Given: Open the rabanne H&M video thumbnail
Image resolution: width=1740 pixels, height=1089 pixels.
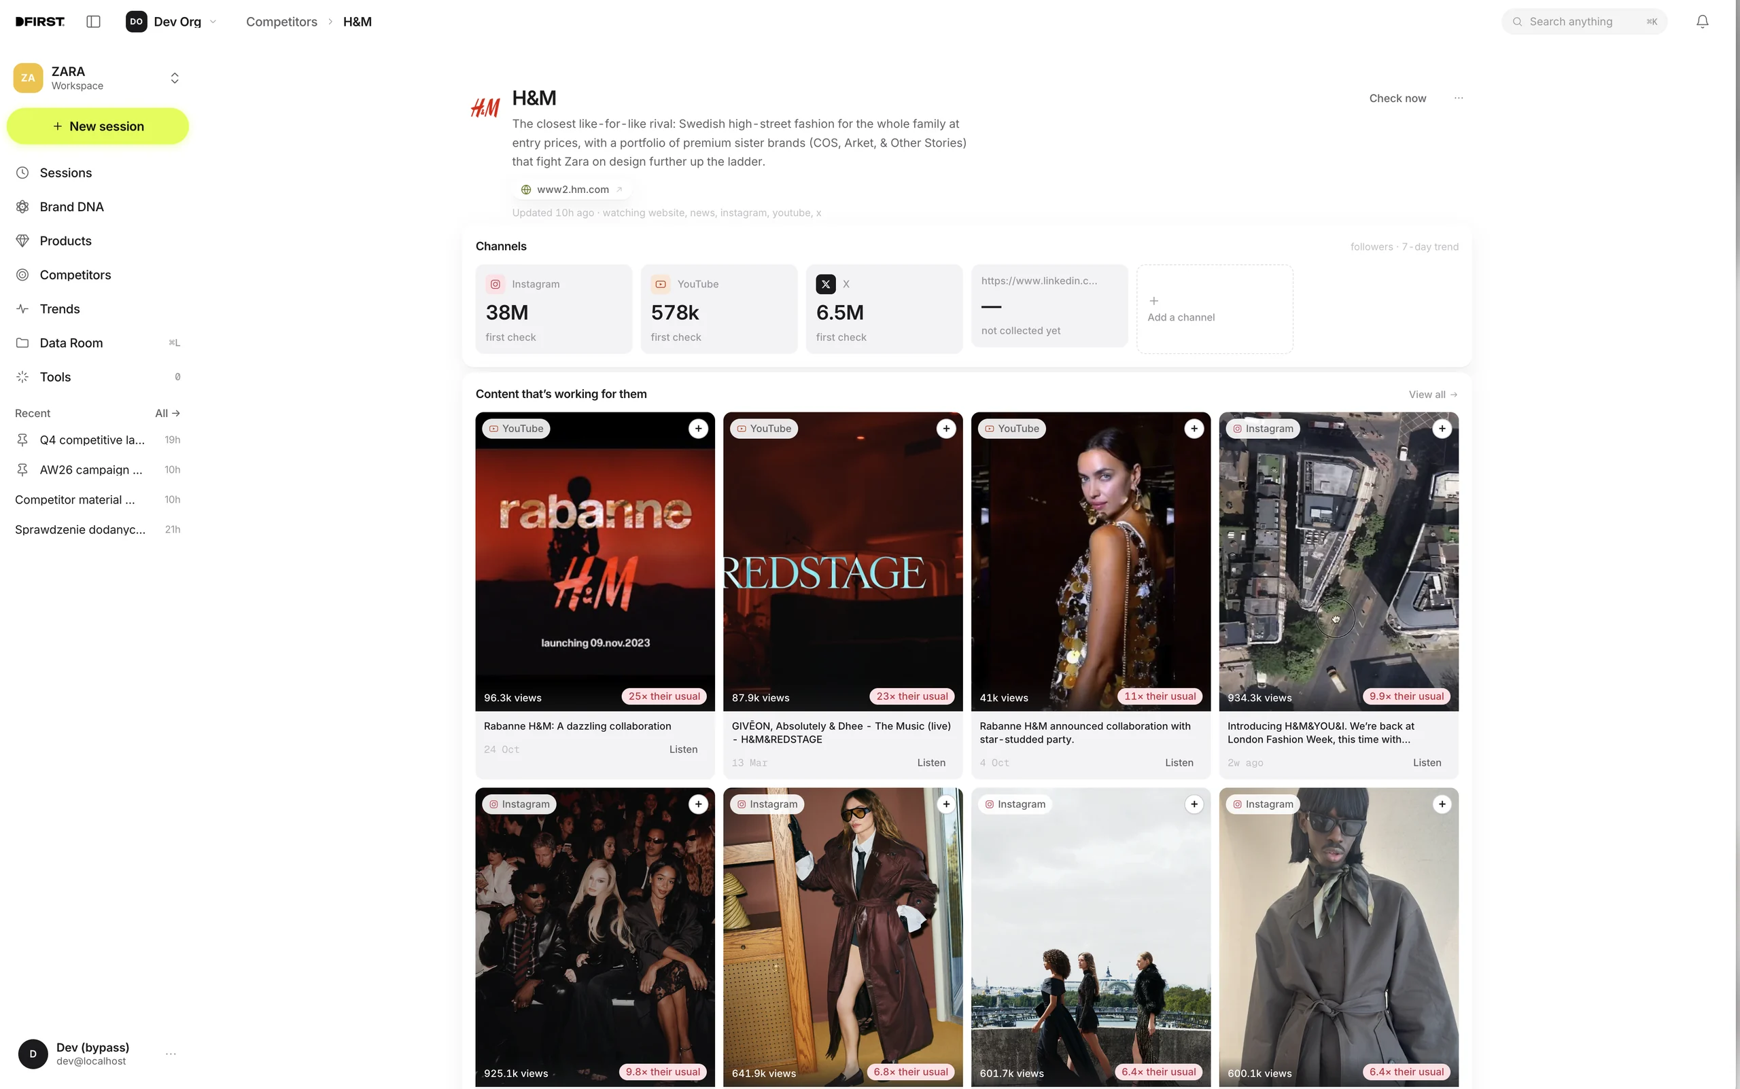Looking at the screenshot, I should click(x=595, y=562).
